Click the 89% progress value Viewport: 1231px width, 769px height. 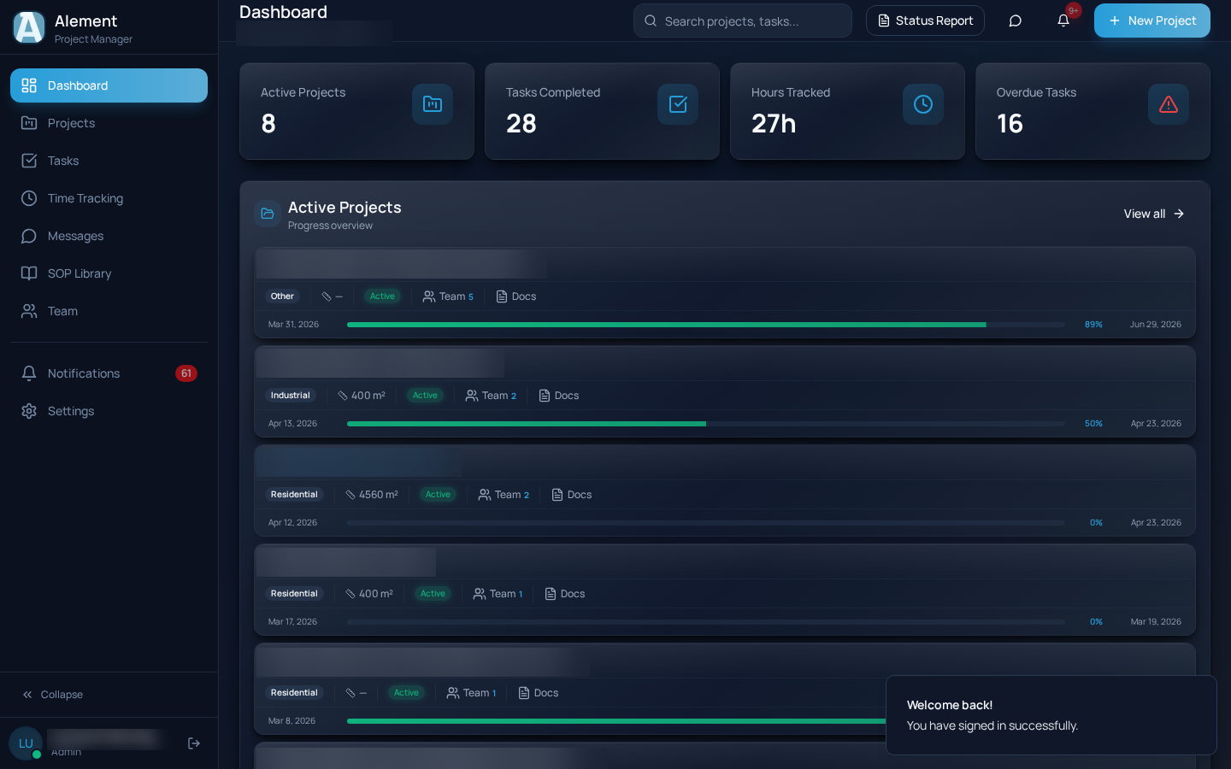tap(1093, 325)
